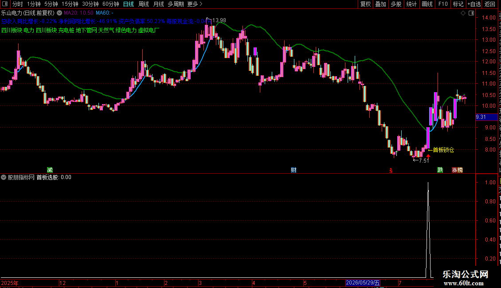Click the 乐山电力(日线.前复权) title
This screenshot has width=501, height=288.
point(28,13)
